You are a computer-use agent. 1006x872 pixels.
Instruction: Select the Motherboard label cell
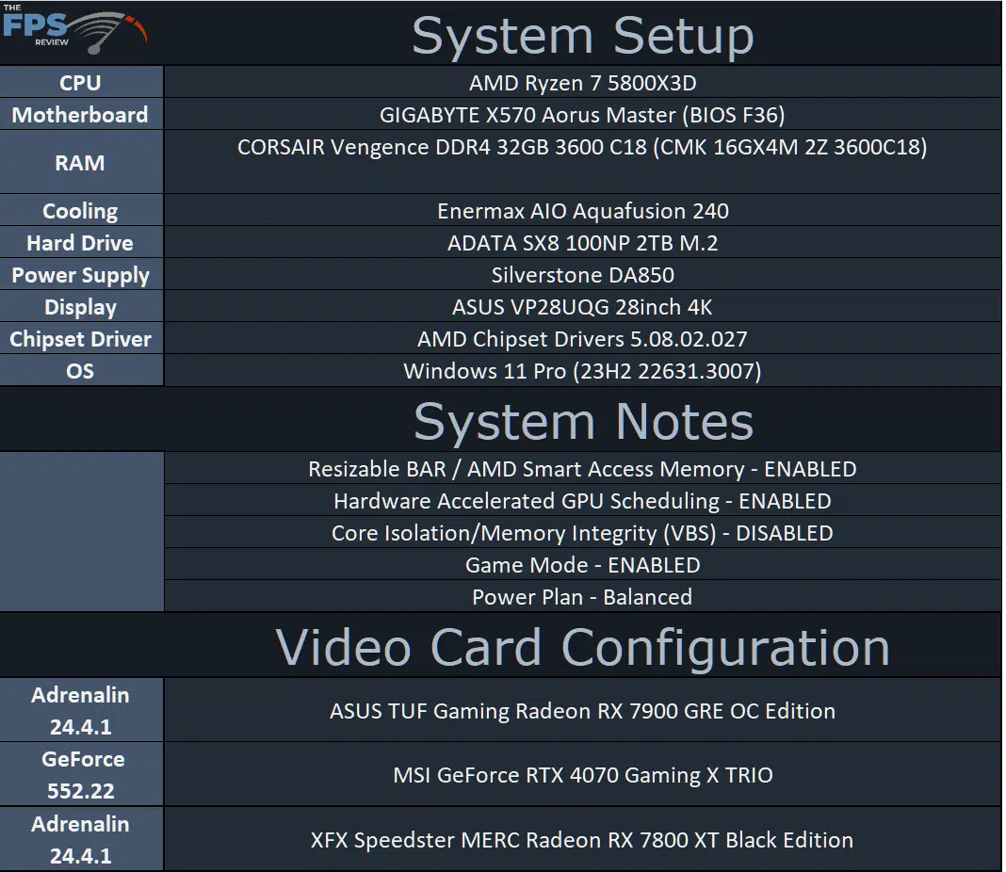[x=81, y=115]
